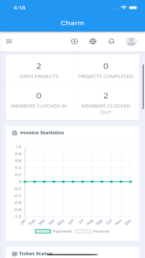Click the Charm app title
This screenshot has height=258, width=145.
72,23
